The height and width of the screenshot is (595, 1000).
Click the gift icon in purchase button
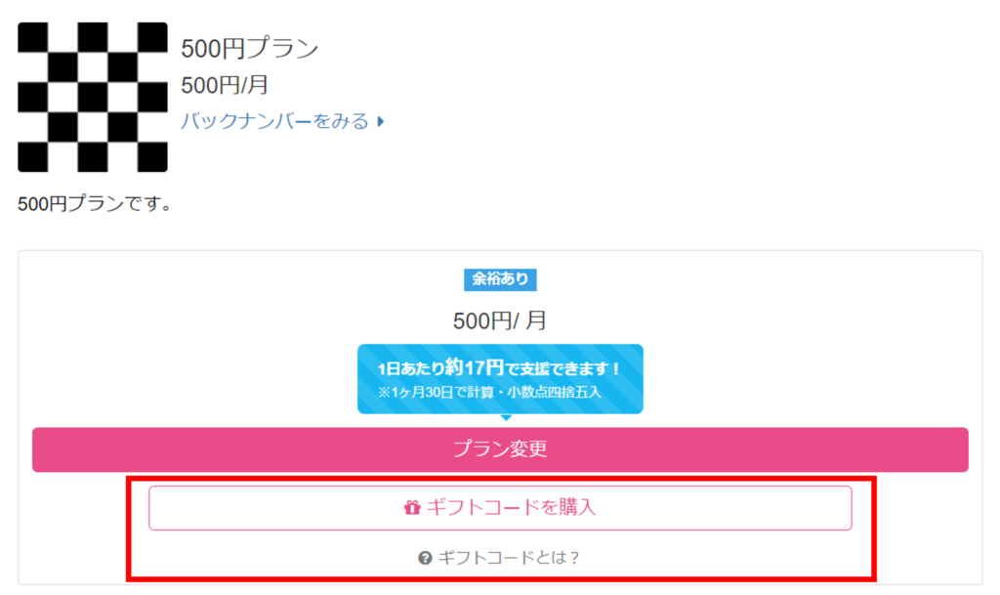pos(412,508)
